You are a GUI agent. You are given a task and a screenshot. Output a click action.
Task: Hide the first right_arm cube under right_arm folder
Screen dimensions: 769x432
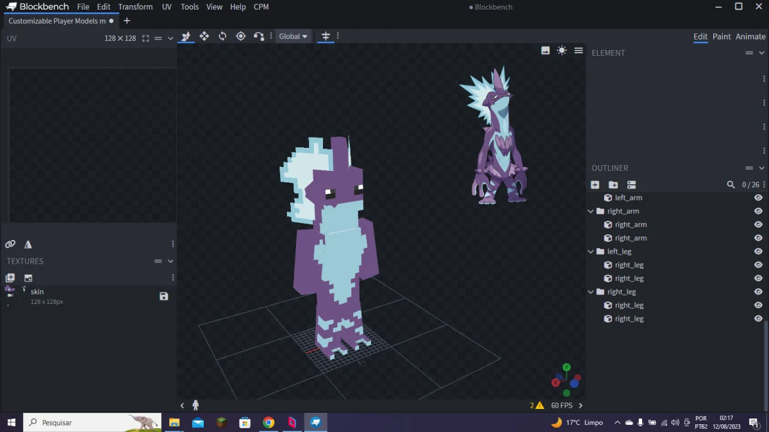pyautogui.click(x=758, y=225)
